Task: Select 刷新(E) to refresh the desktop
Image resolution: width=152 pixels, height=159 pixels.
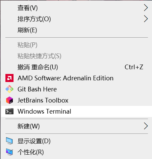Action: tap(77, 30)
